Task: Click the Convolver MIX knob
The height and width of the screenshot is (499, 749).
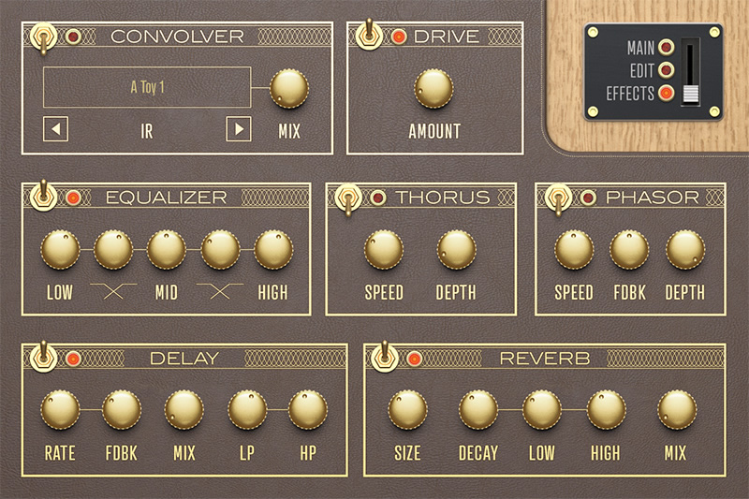Action: (x=289, y=89)
